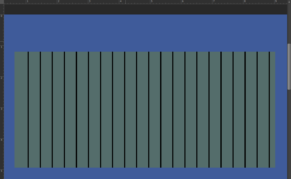Screen dimensions: 291x179
Task: Click the horizontal ruler at mark 1
Action: coord(27,2)
